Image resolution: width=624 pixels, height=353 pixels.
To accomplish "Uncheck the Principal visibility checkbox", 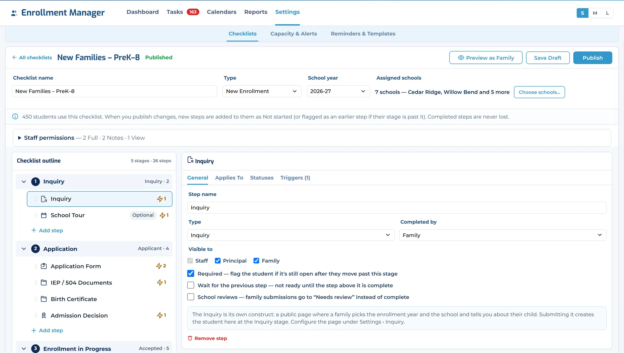I will click(218, 261).
